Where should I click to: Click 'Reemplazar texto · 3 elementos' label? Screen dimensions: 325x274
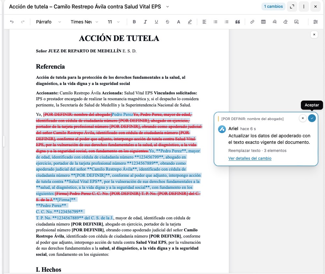point(257,151)
